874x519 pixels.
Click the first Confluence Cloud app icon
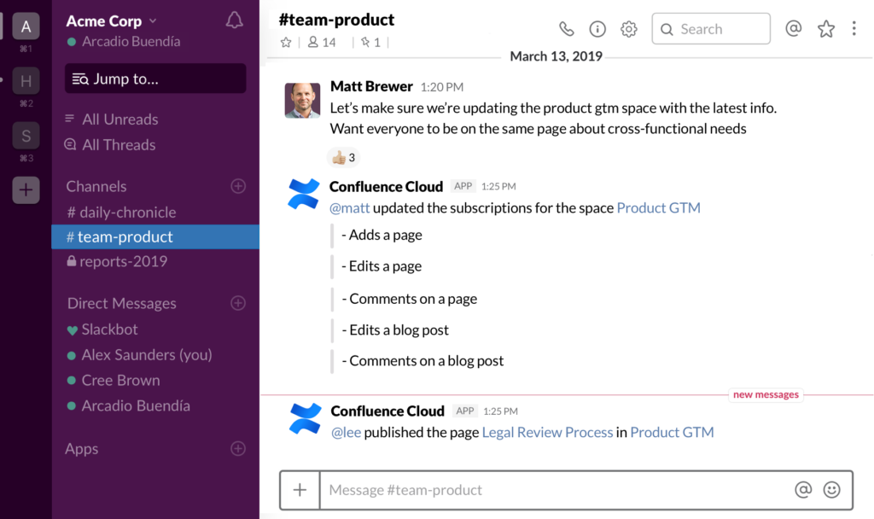[x=304, y=194]
